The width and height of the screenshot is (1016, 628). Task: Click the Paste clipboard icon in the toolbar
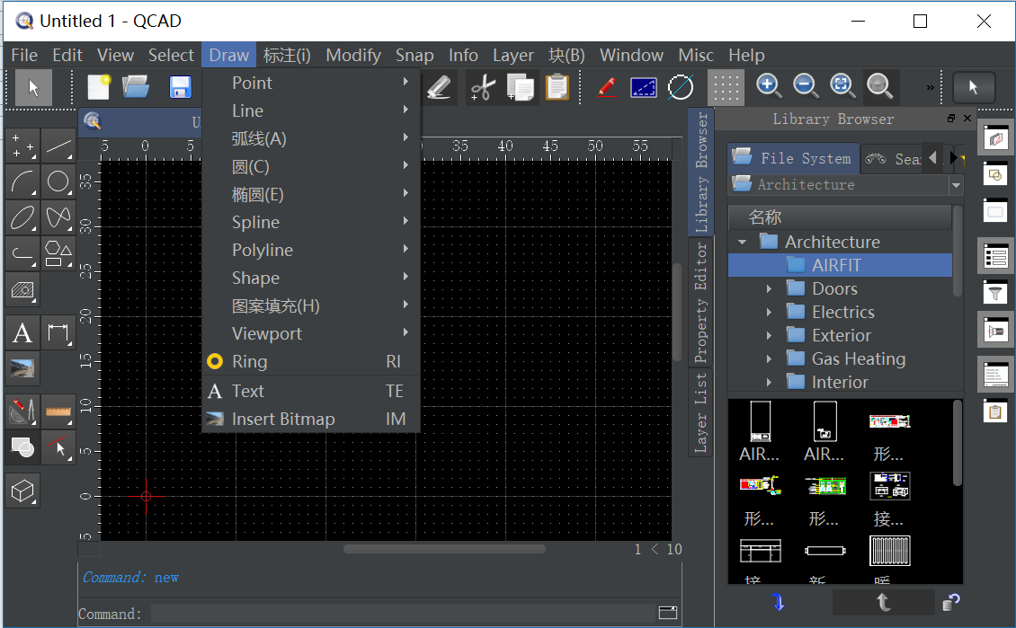(x=557, y=87)
